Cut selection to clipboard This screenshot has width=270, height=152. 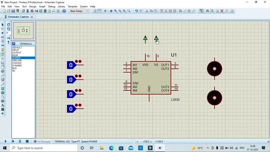coord(147,11)
